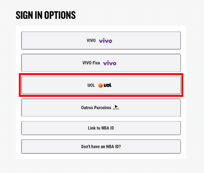Select the Link to NBA ID button
The image size is (204, 173).
tap(101, 128)
